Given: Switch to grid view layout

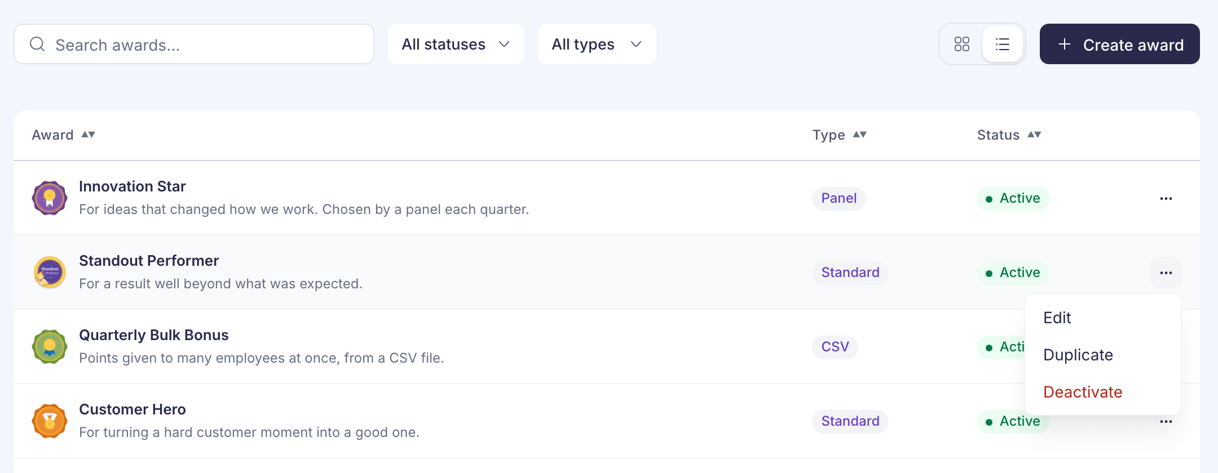Looking at the screenshot, I should pyautogui.click(x=962, y=44).
